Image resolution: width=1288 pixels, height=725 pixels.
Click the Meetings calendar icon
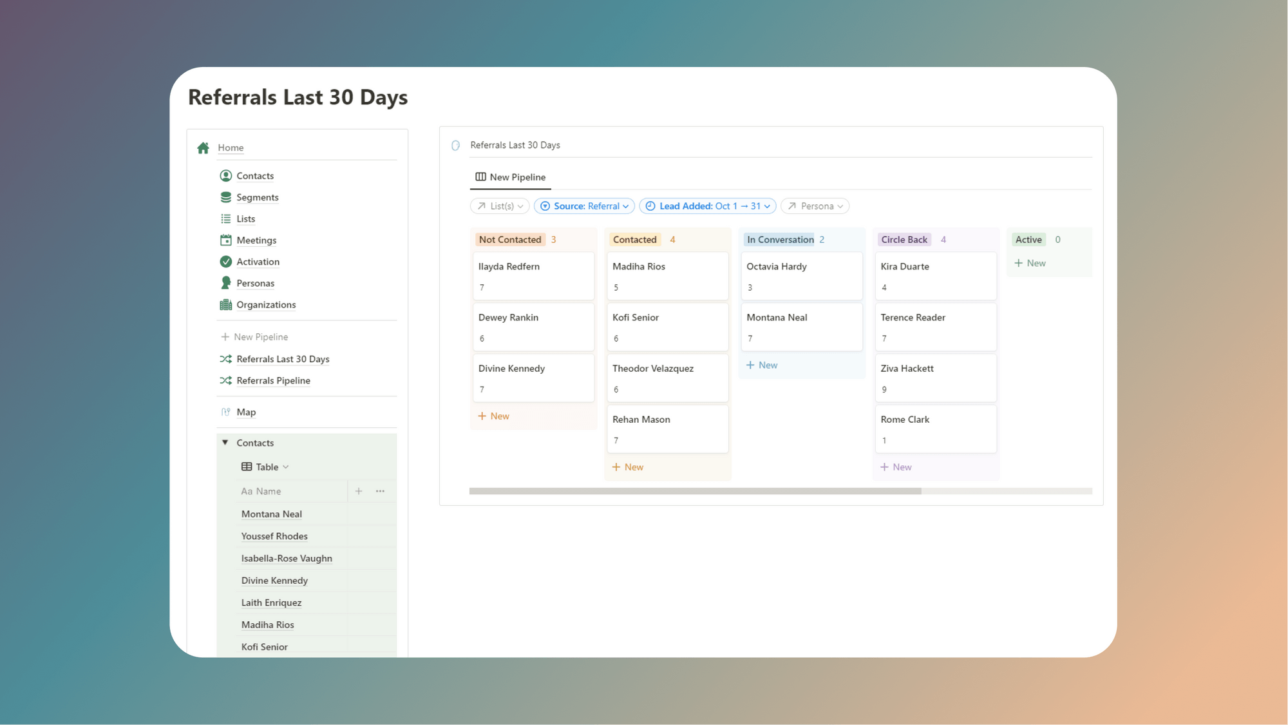pos(225,240)
